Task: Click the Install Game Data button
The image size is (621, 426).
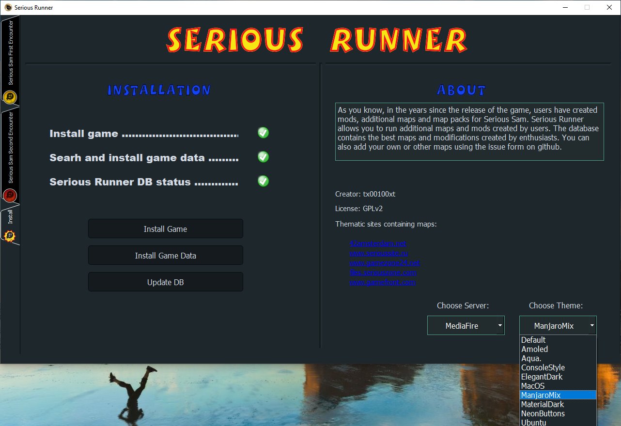Action: click(x=165, y=256)
